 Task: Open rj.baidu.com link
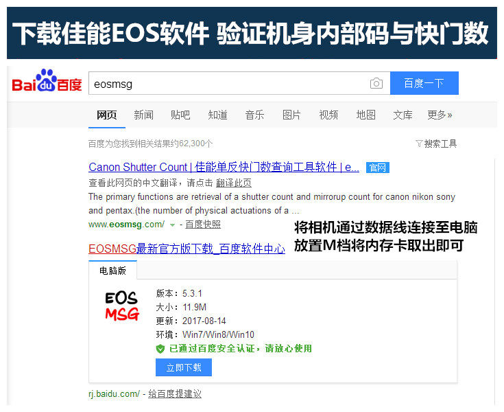pos(115,393)
